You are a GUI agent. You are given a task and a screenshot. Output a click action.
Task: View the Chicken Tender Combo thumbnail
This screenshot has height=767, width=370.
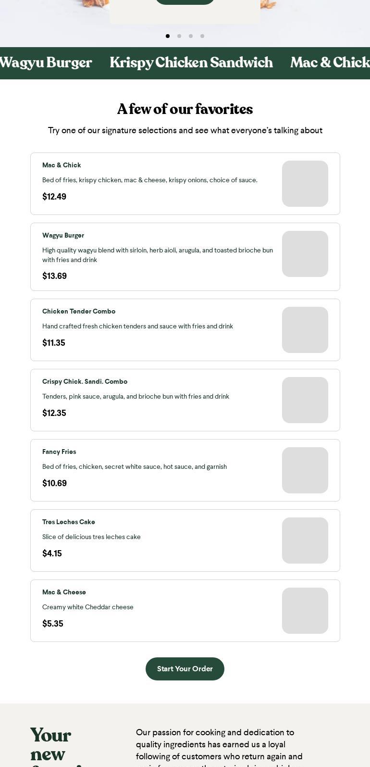pos(305,330)
